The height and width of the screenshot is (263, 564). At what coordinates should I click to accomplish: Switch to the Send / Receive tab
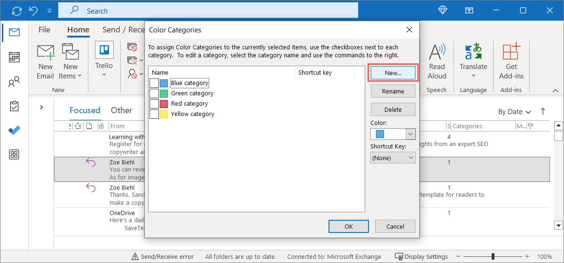point(123,30)
